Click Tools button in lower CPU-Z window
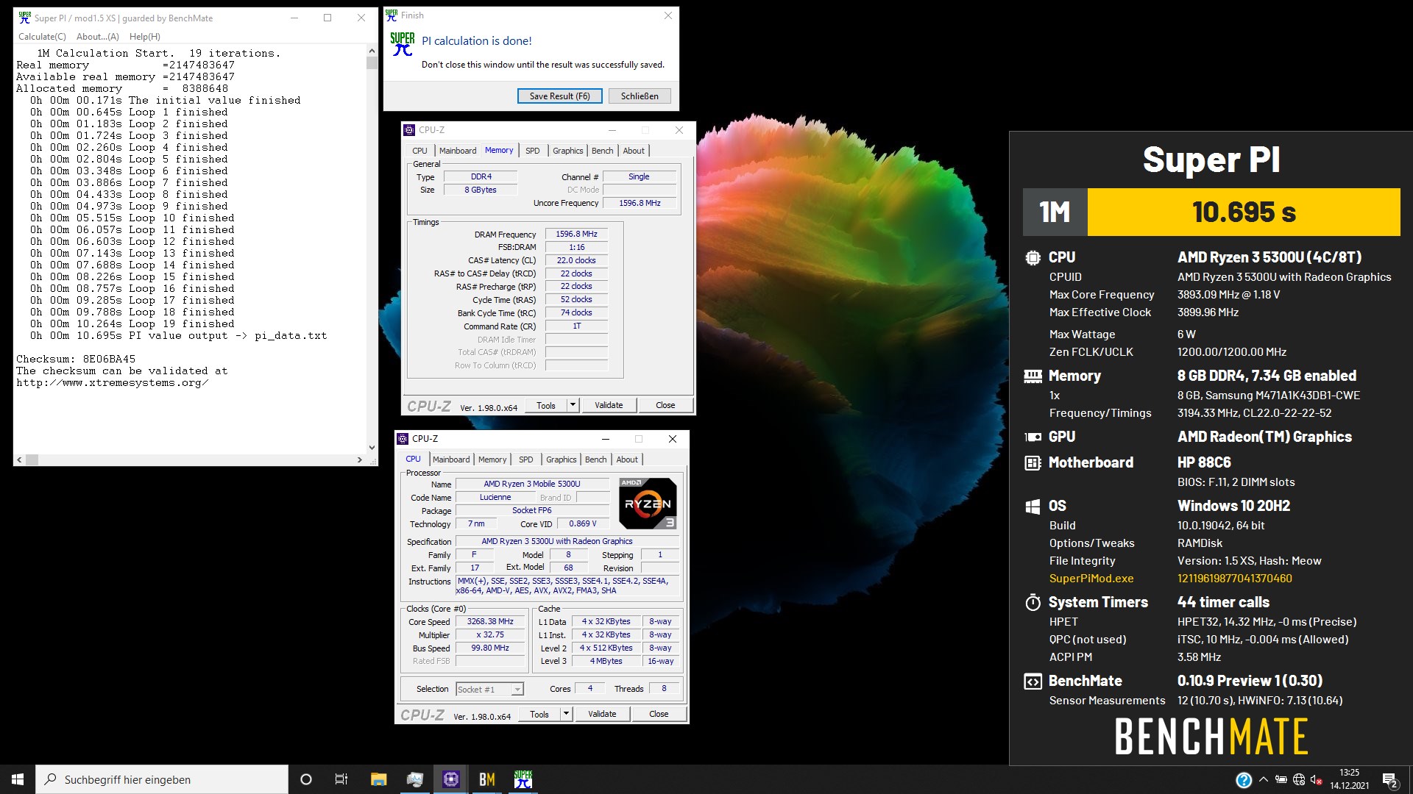1413x794 pixels. point(539,714)
